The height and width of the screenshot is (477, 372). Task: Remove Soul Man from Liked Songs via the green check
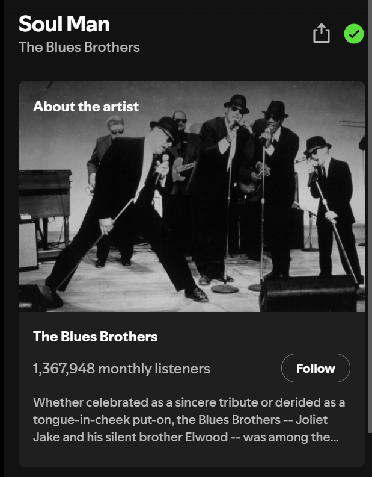(x=354, y=34)
